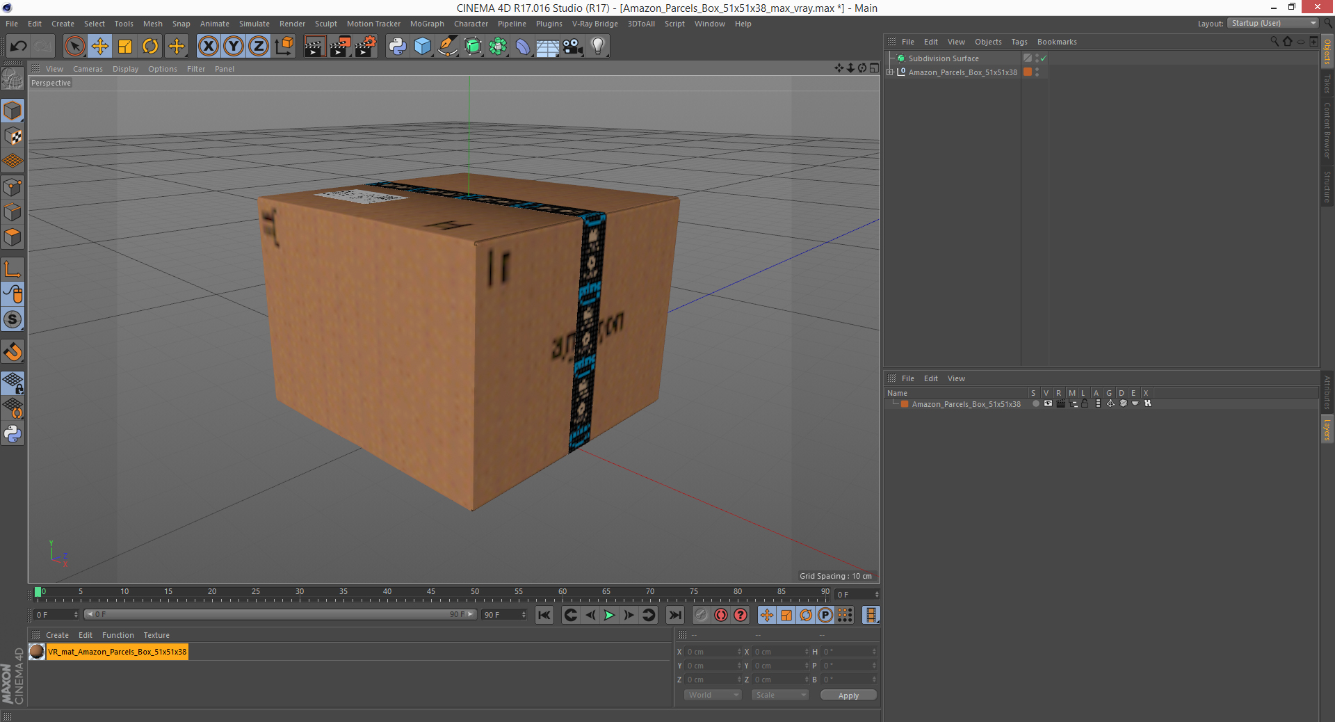Open the MoGraph menu
This screenshot has height=722, width=1335.
(427, 24)
